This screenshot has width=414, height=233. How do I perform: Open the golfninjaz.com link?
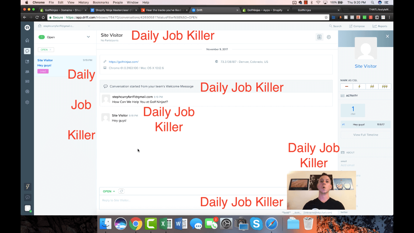pos(124,62)
